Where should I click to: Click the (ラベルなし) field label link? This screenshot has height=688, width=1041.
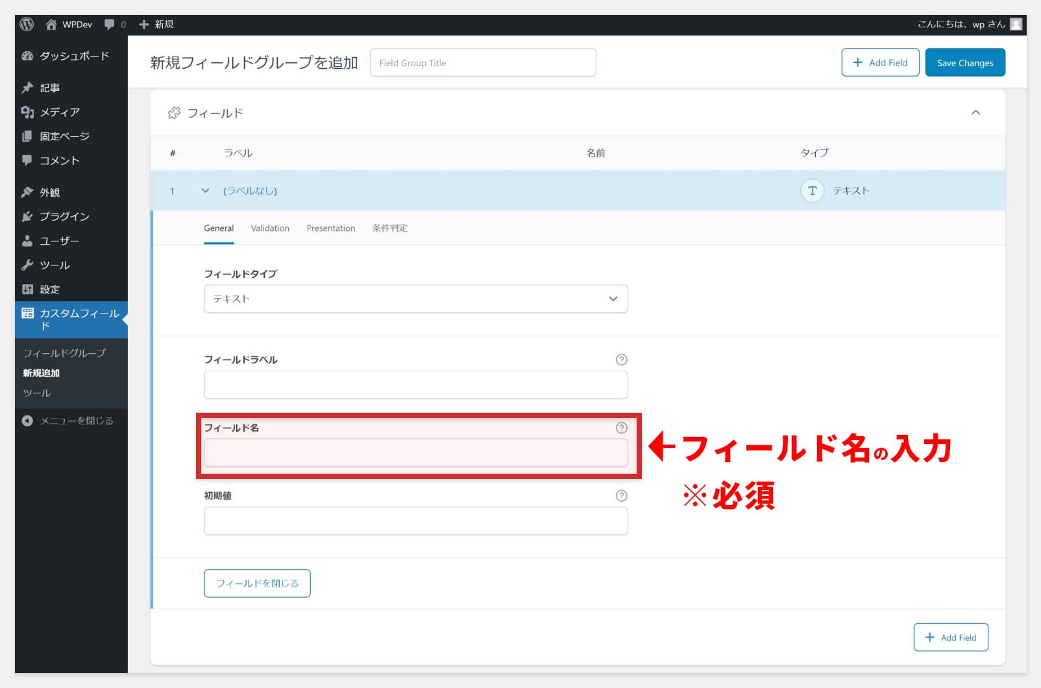(x=250, y=191)
